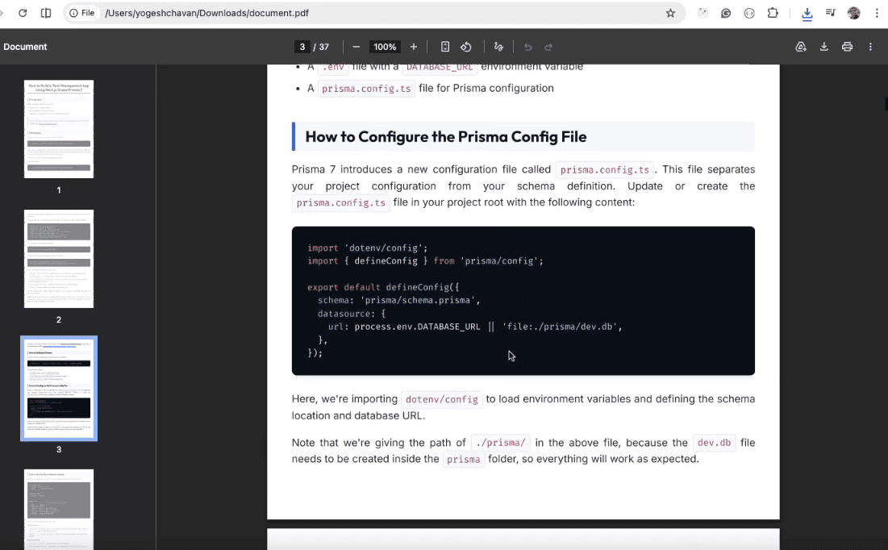888x550 pixels.
Task: Download the PDF from viewer toolbar
Action: [823, 47]
